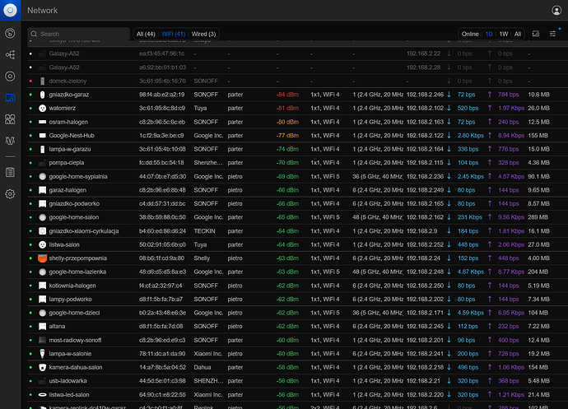The width and height of the screenshot is (568, 409).
Task: Click the 289 MB usage value
Action: tap(538, 217)
